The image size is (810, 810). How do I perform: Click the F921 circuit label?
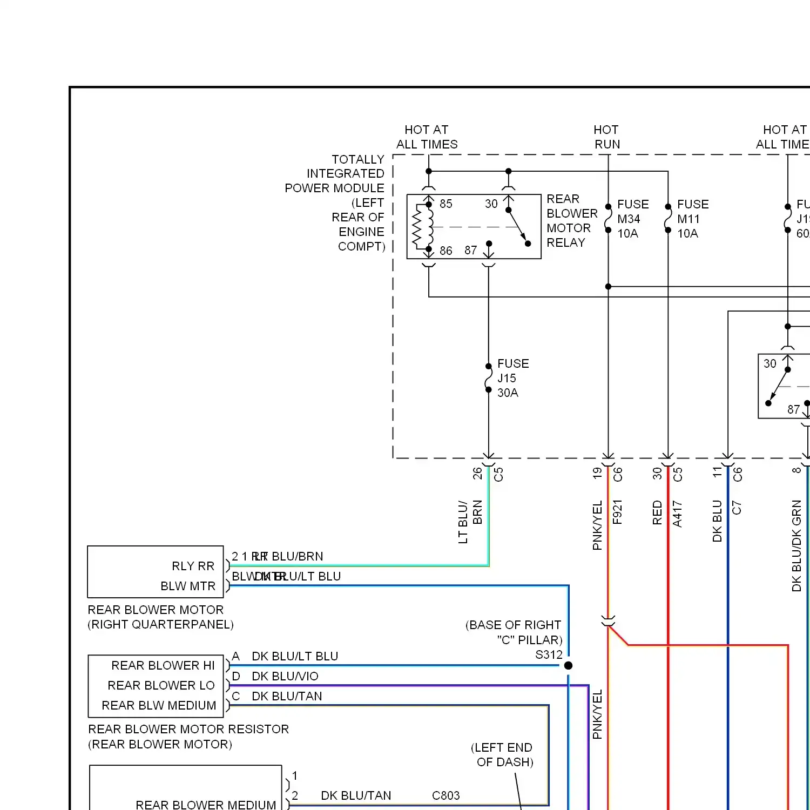[618, 512]
